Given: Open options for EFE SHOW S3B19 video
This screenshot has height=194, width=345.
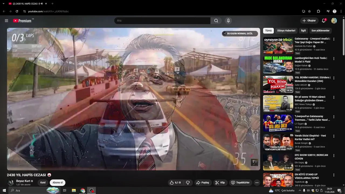Looking at the screenshot, I should coord(334,155).
